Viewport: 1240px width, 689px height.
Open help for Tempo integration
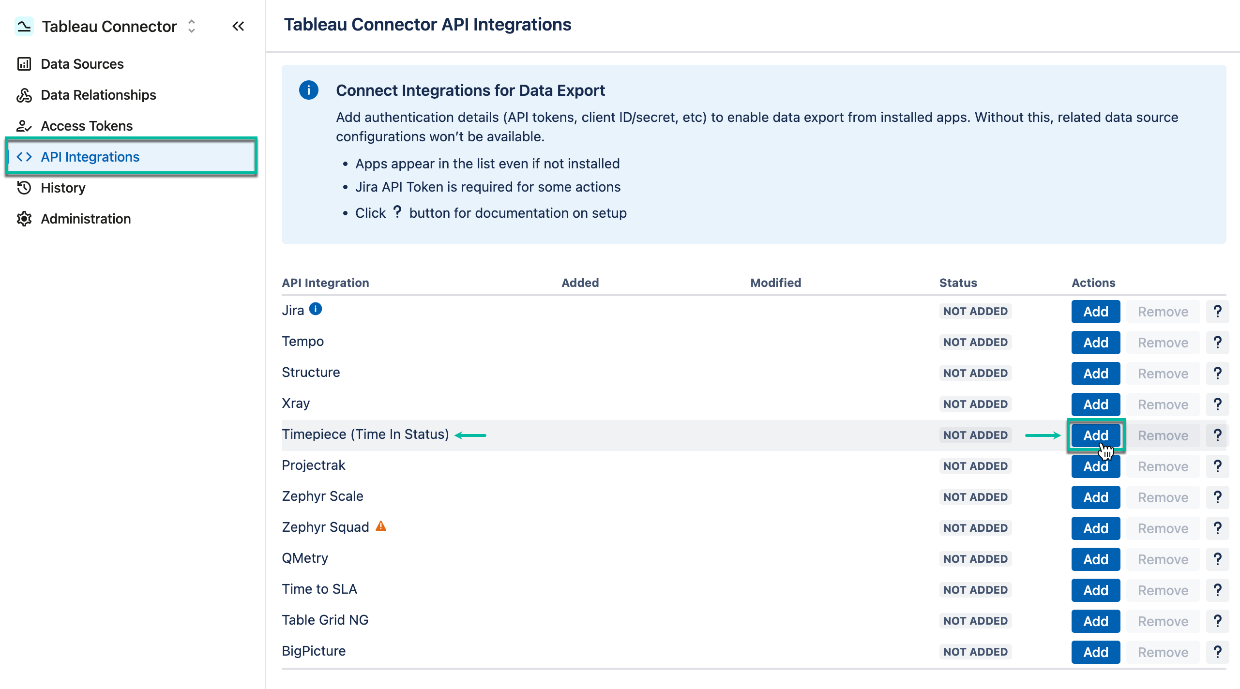1218,342
